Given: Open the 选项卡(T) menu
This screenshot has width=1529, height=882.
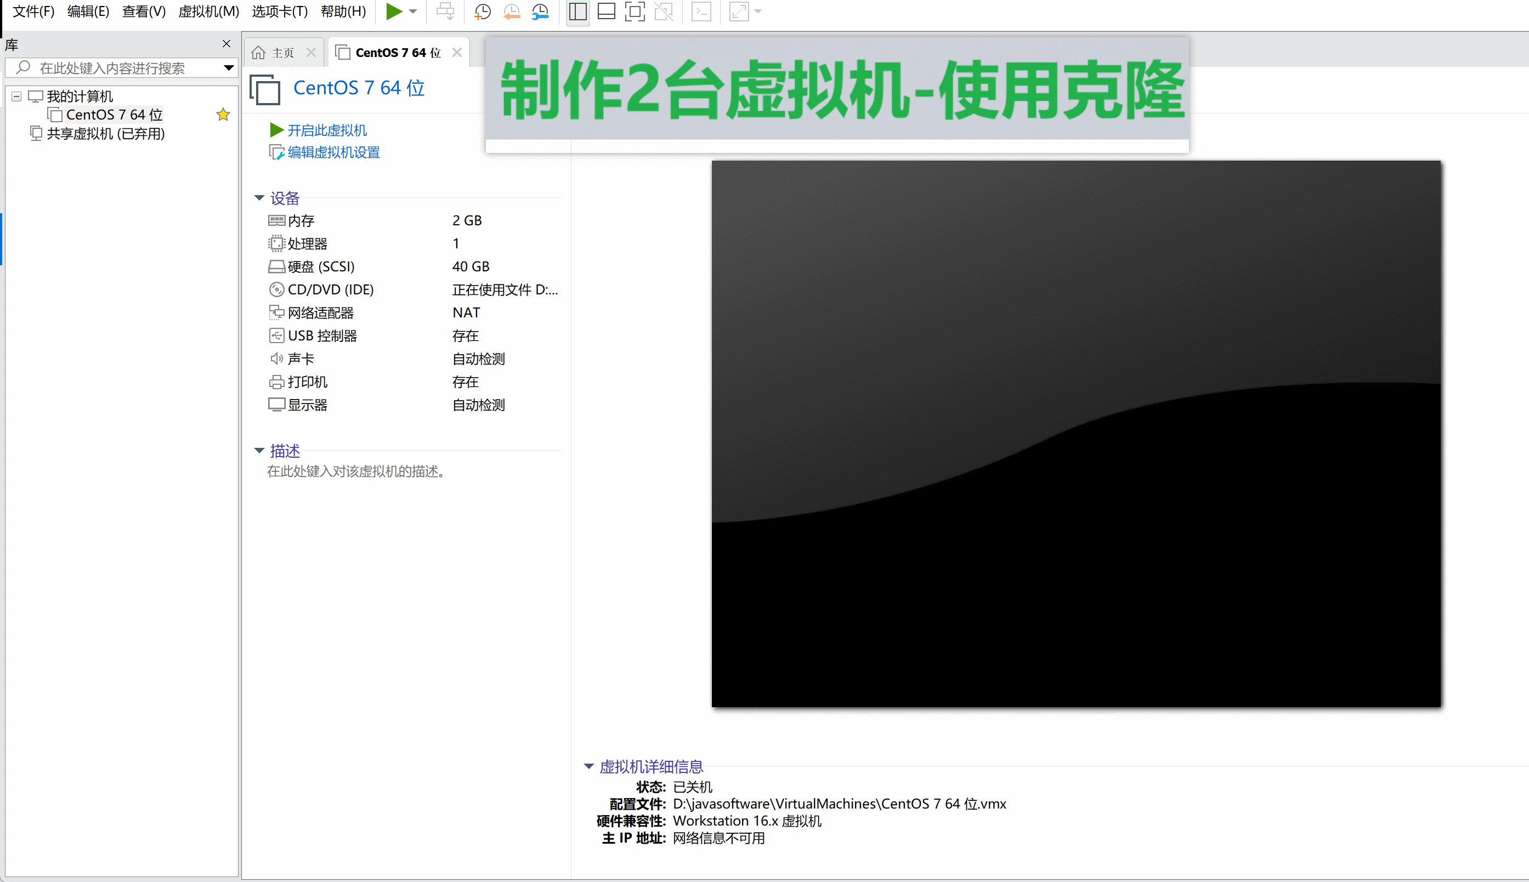Looking at the screenshot, I should click(279, 12).
